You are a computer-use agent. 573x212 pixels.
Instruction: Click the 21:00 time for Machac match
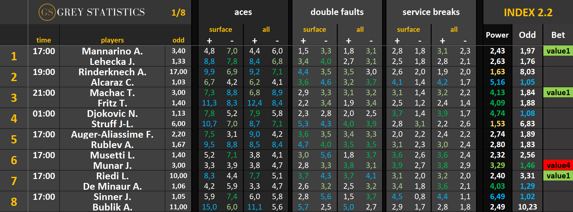point(44,93)
